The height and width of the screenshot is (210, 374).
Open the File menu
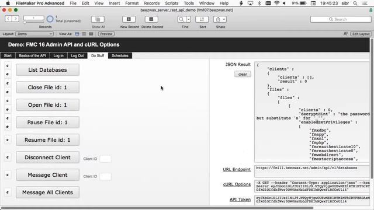point(73,3)
